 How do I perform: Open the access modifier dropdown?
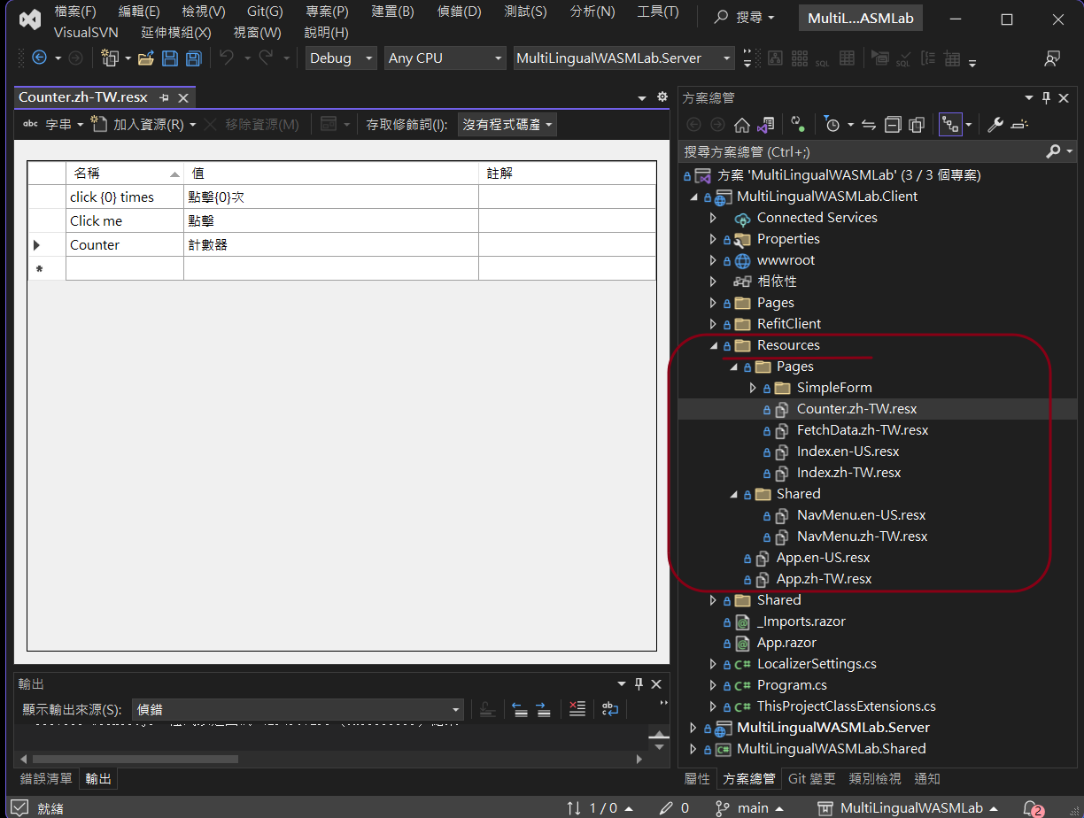507,125
